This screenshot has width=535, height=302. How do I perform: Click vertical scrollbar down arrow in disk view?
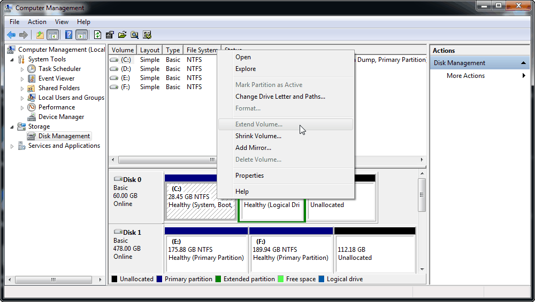pos(422,269)
